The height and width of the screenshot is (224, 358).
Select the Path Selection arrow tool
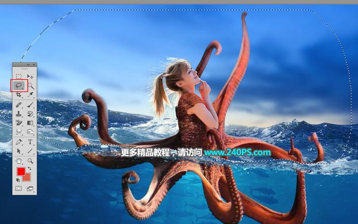point(19,151)
